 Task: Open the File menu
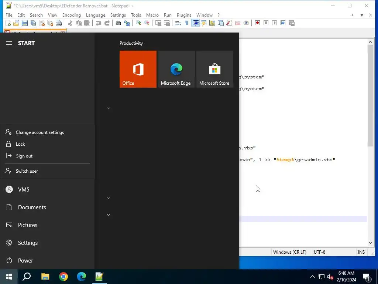tap(9, 15)
